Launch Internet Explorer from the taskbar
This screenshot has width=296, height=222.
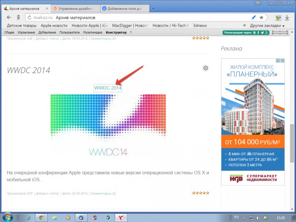pos(28,218)
